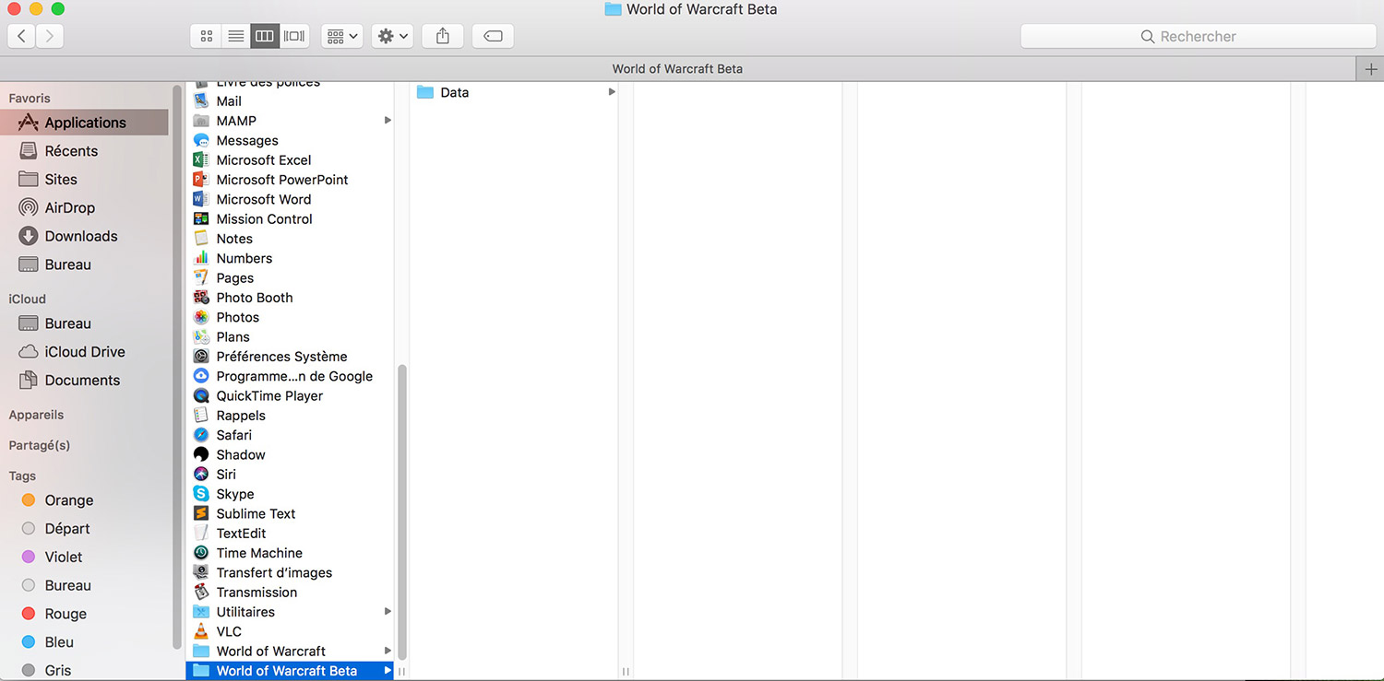Go forward with the toolbar forward arrow

(x=50, y=36)
